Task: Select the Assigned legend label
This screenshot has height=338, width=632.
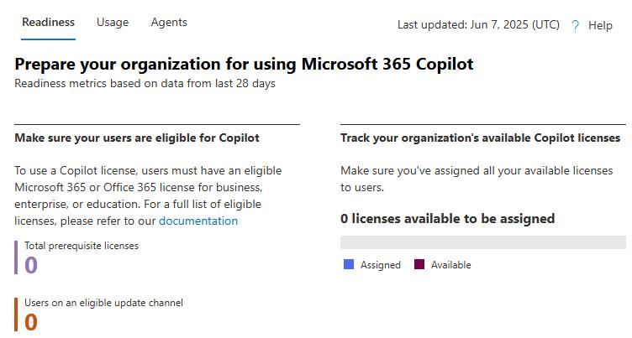Action: click(380, 265)
